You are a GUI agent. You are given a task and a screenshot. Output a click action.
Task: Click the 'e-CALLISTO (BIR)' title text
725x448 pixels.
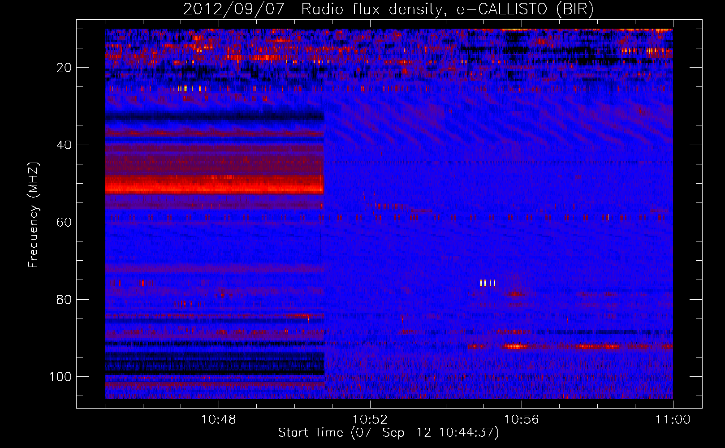525,9
